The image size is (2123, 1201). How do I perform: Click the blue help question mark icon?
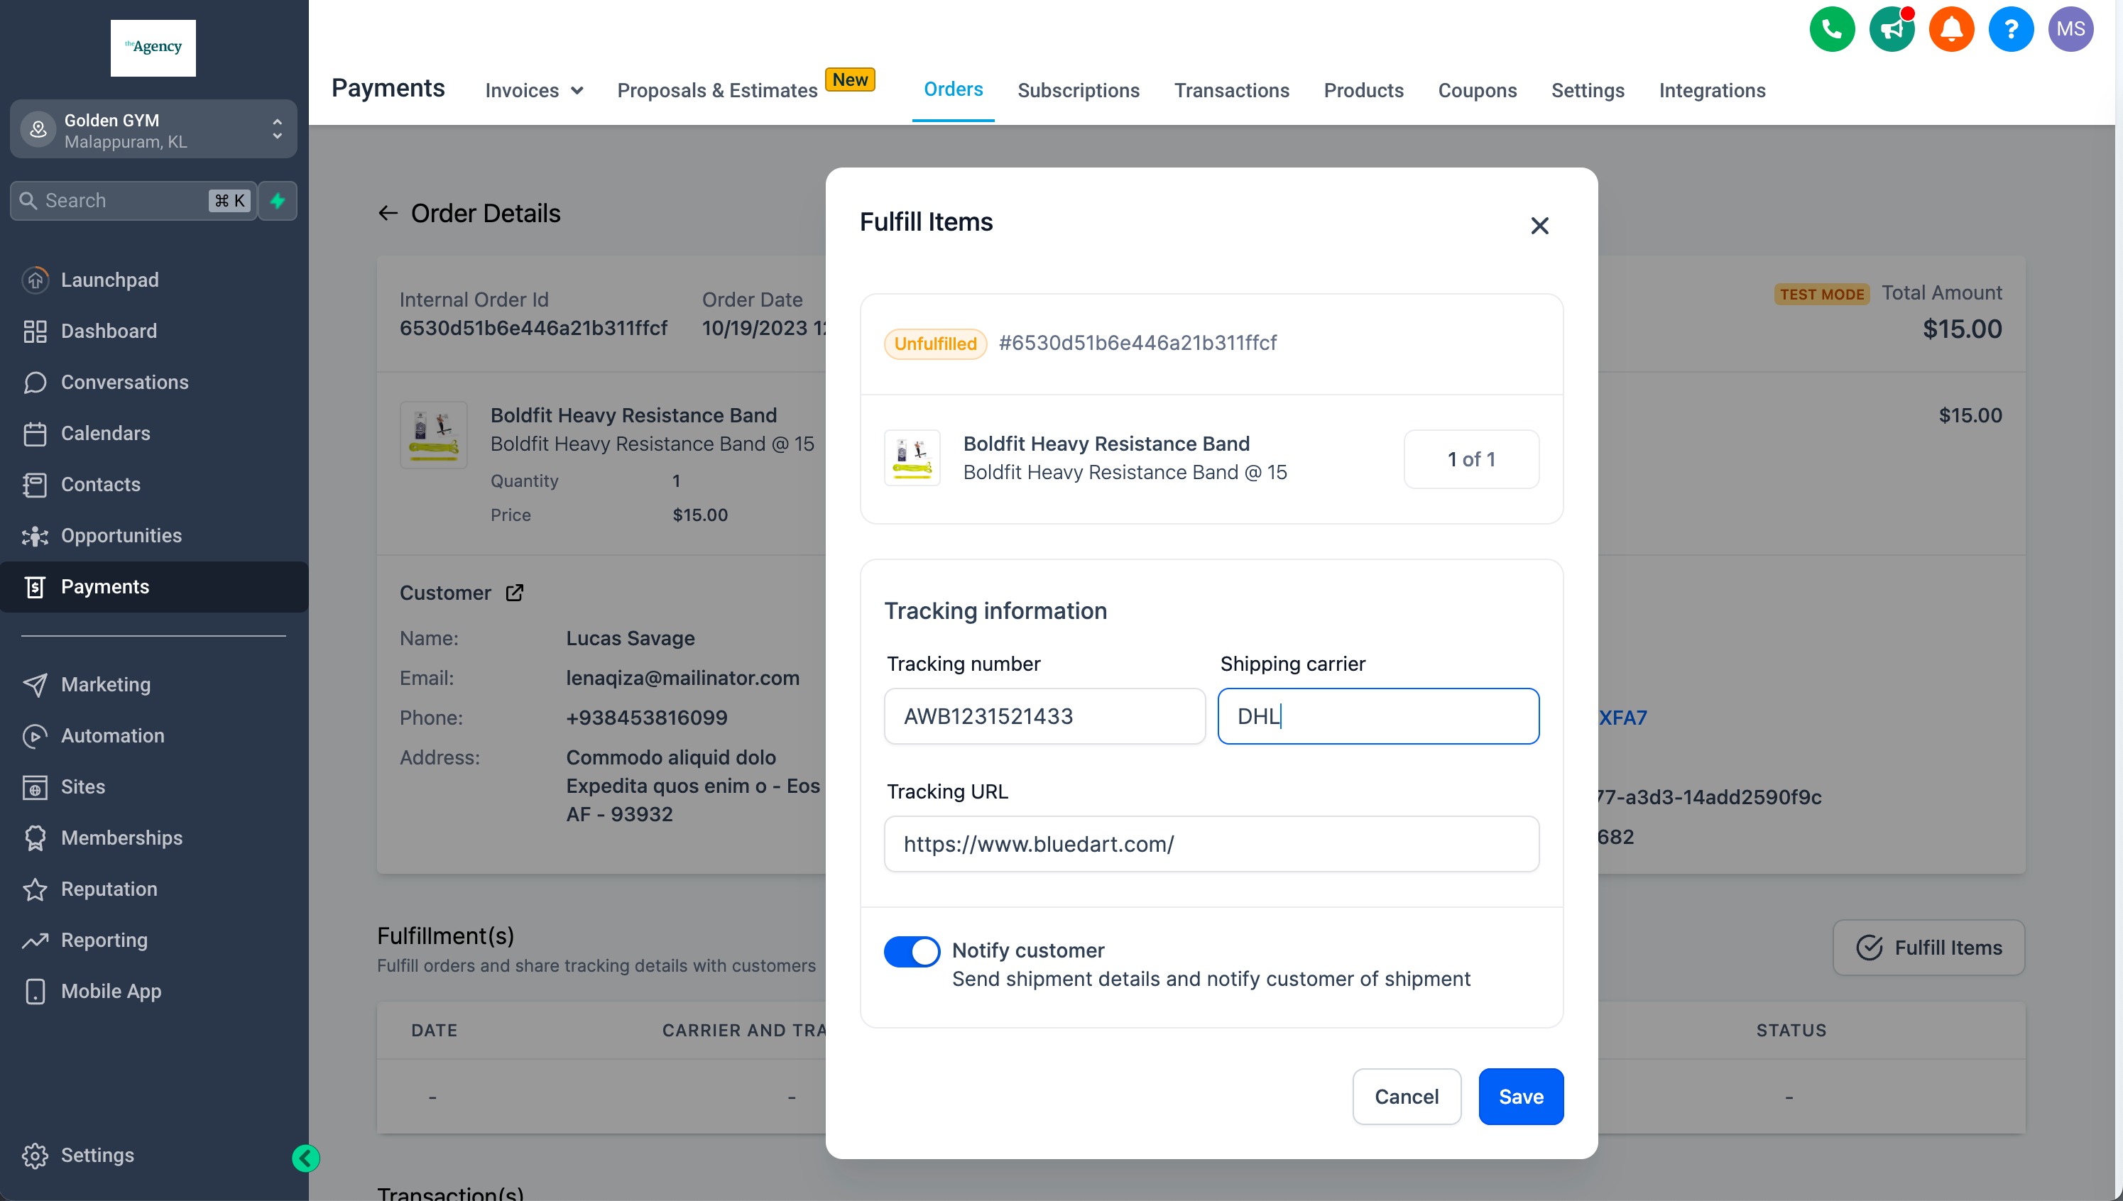tap(2010, 30)
